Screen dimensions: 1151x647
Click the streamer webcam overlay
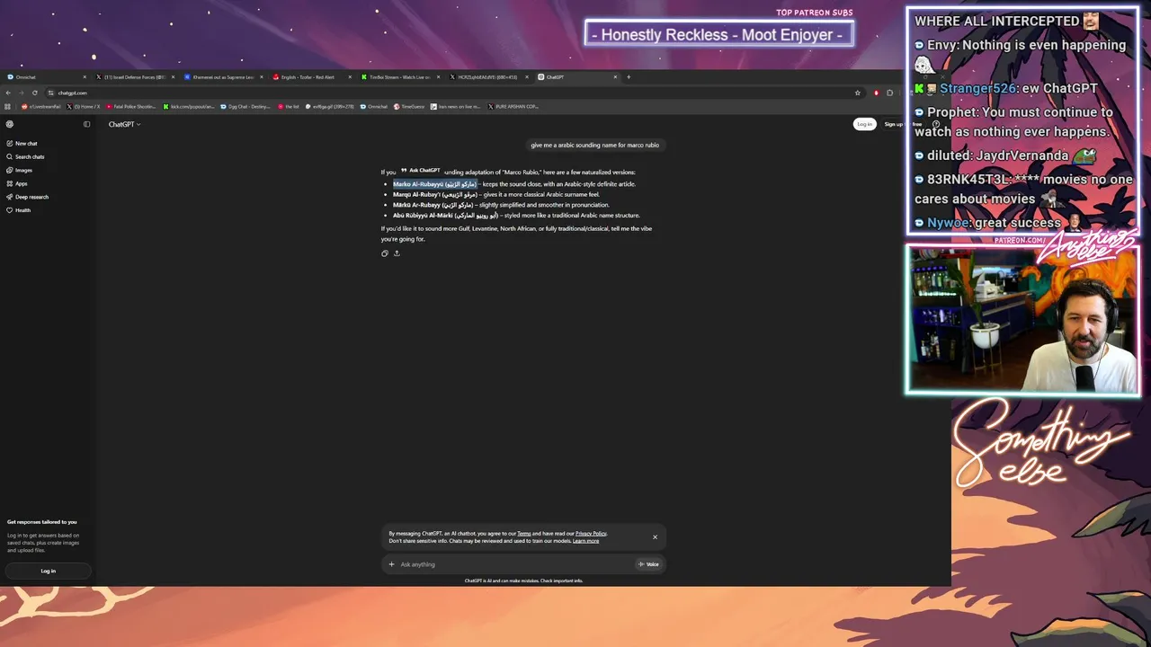[x=1023, y=319]
